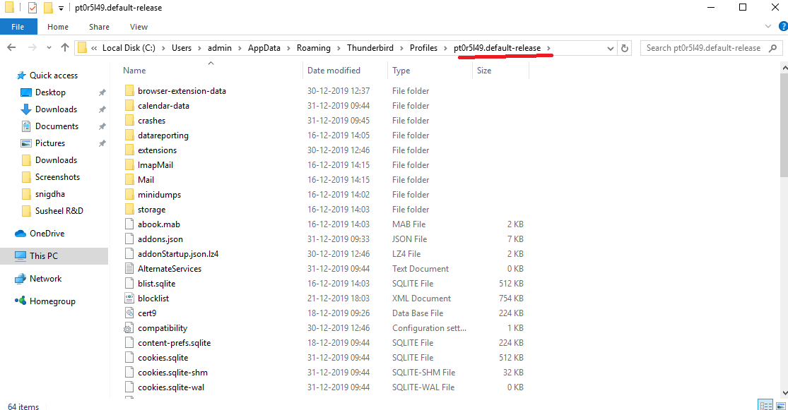Show hidden breadcrumb path via double chevron
The image size is (788, 410).
94,48
